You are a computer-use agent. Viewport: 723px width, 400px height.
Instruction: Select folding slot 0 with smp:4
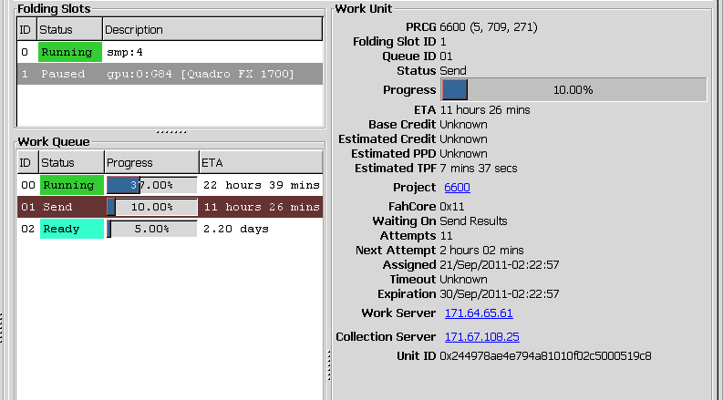click(170, 52)
